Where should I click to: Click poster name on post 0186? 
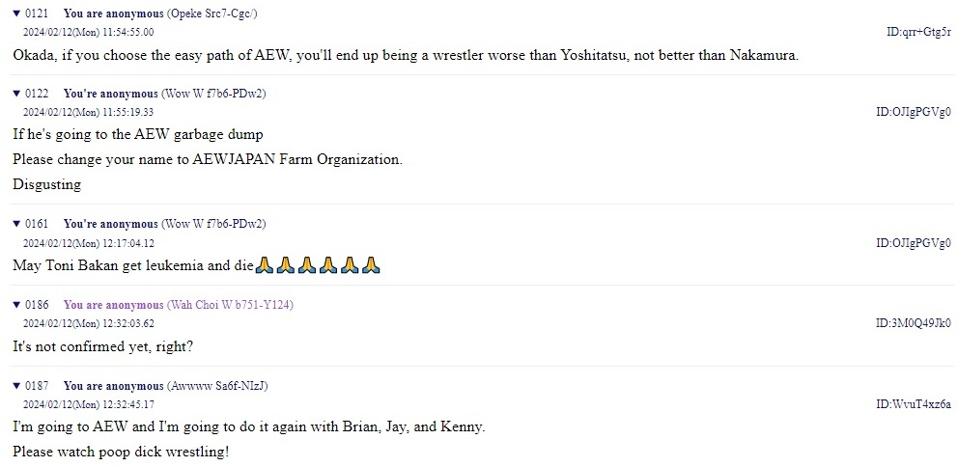pos(114,305)
